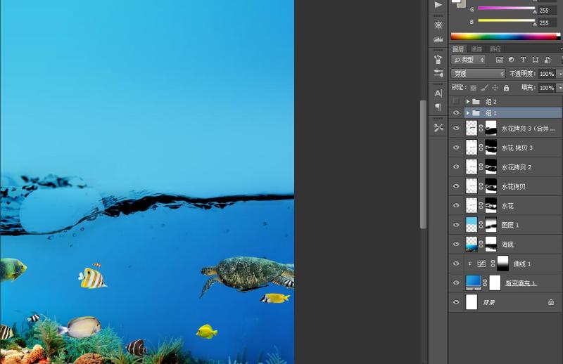The width and height of the screenshot is (563, 364).
Task: Filter layers by type layers icon
Action: coord(523,60)
